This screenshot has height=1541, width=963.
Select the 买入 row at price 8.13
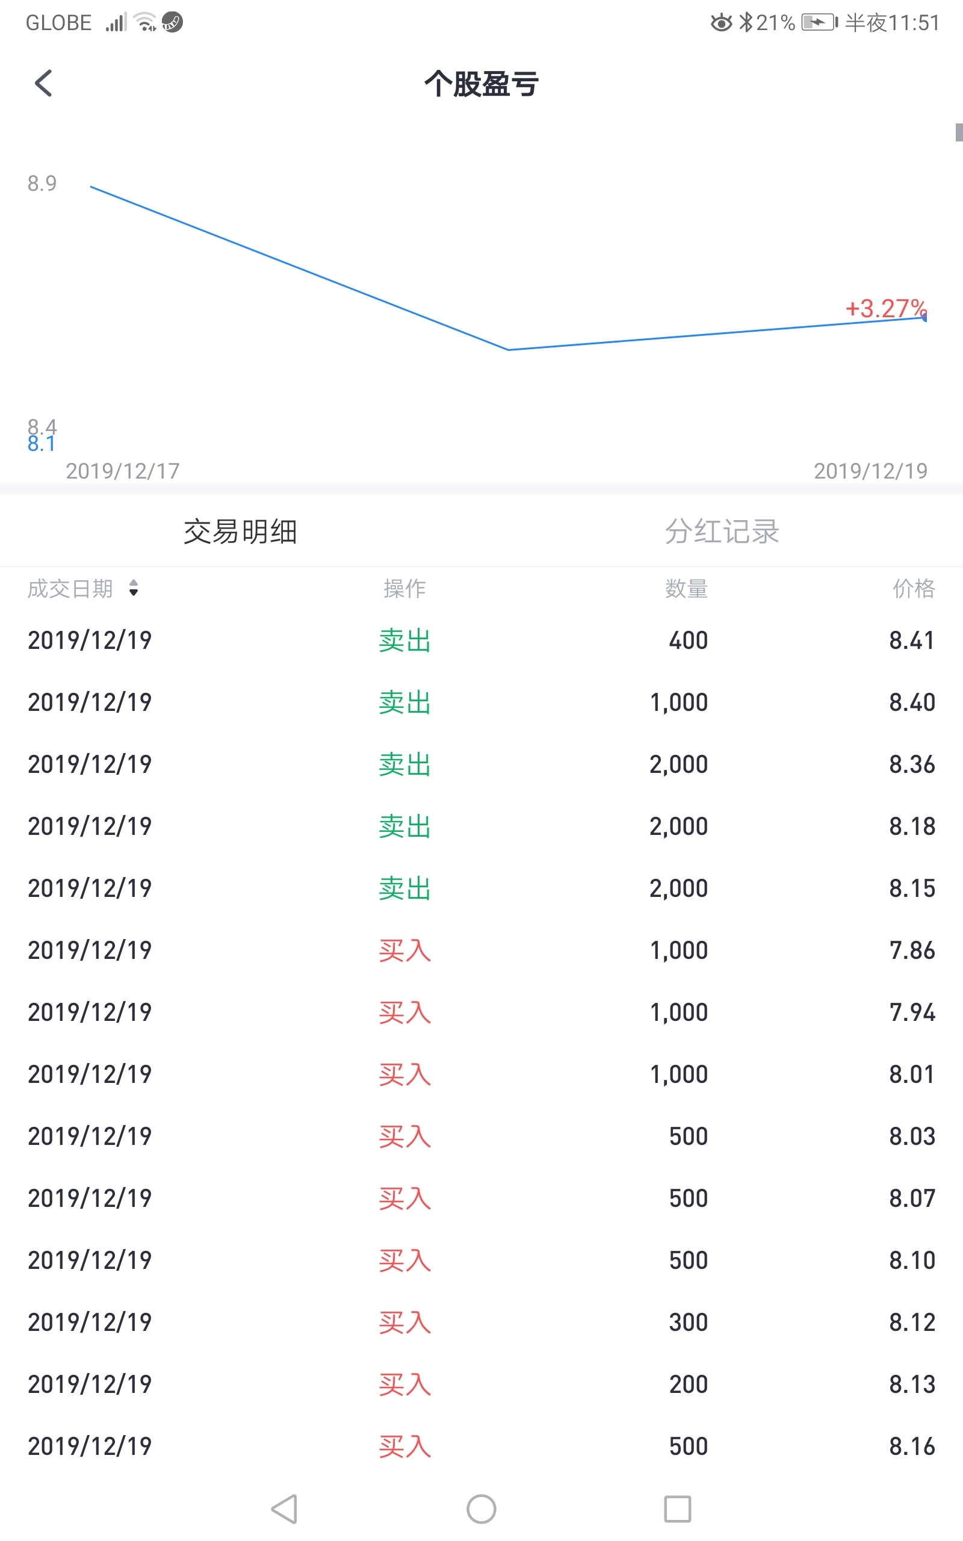coord(482,1384)
